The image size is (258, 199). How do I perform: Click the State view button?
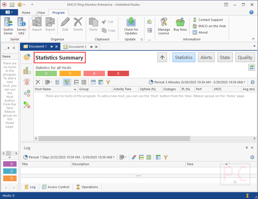coord(225,57)
